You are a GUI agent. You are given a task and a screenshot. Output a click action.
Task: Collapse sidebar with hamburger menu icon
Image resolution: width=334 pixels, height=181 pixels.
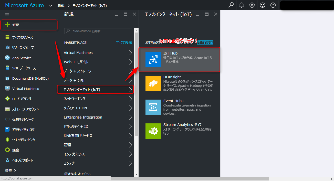coord(7,15)
